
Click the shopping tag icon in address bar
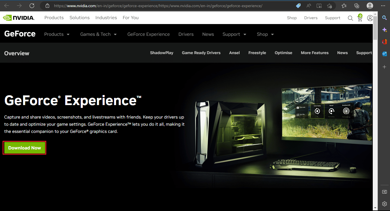coord(298,5)
